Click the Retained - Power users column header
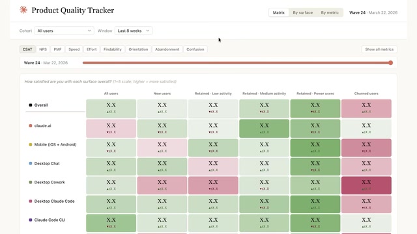The width and height of the screenshot is (417, 234). [x=315, y=94]
